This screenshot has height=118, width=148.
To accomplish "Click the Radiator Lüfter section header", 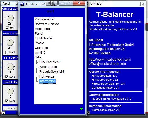I will (x=10, y=9).
